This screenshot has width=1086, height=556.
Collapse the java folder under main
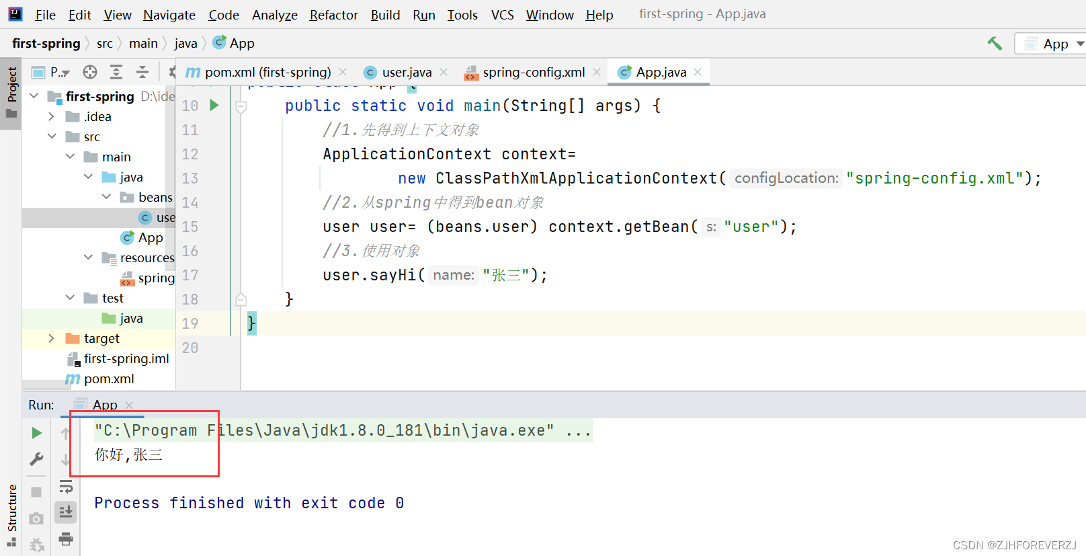[x=89, y=177]
